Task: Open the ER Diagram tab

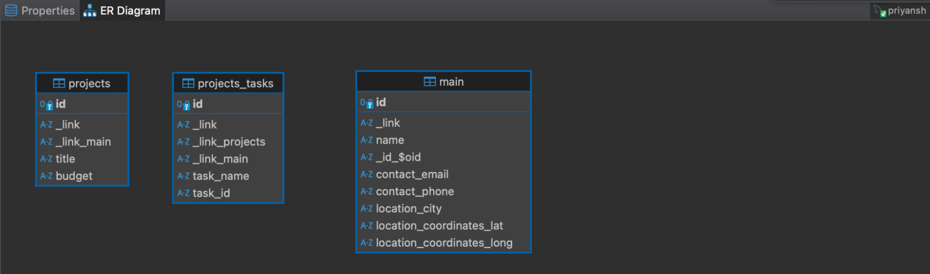Action: coord(122,10)
